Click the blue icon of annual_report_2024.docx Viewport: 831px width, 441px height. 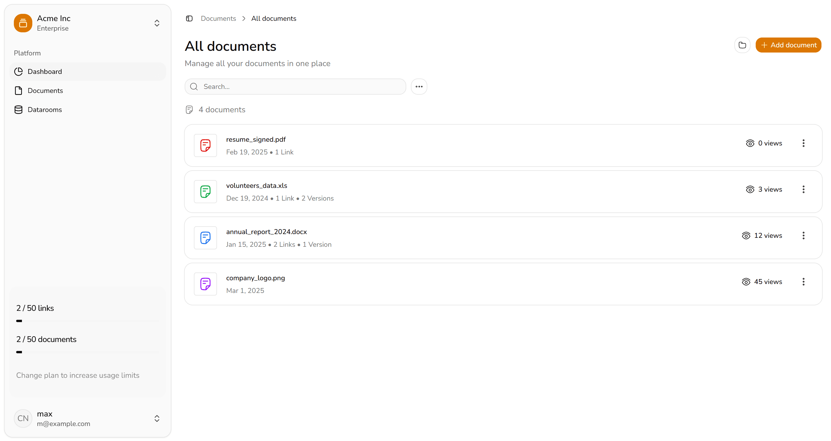[205, 238]
